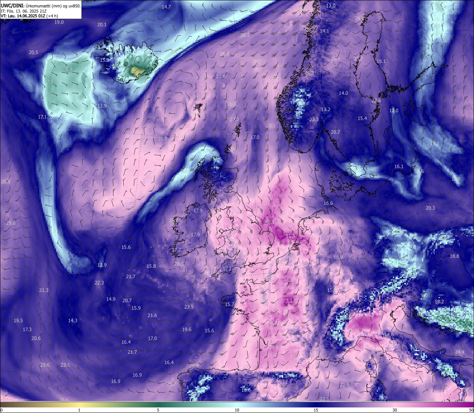This screenshot has height=413, width=474.
Task: Click the 20.1 value north of Iceland
Action: (102, 25)
